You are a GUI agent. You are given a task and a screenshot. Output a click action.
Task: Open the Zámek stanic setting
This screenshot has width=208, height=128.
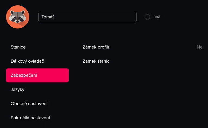[96, 61]
